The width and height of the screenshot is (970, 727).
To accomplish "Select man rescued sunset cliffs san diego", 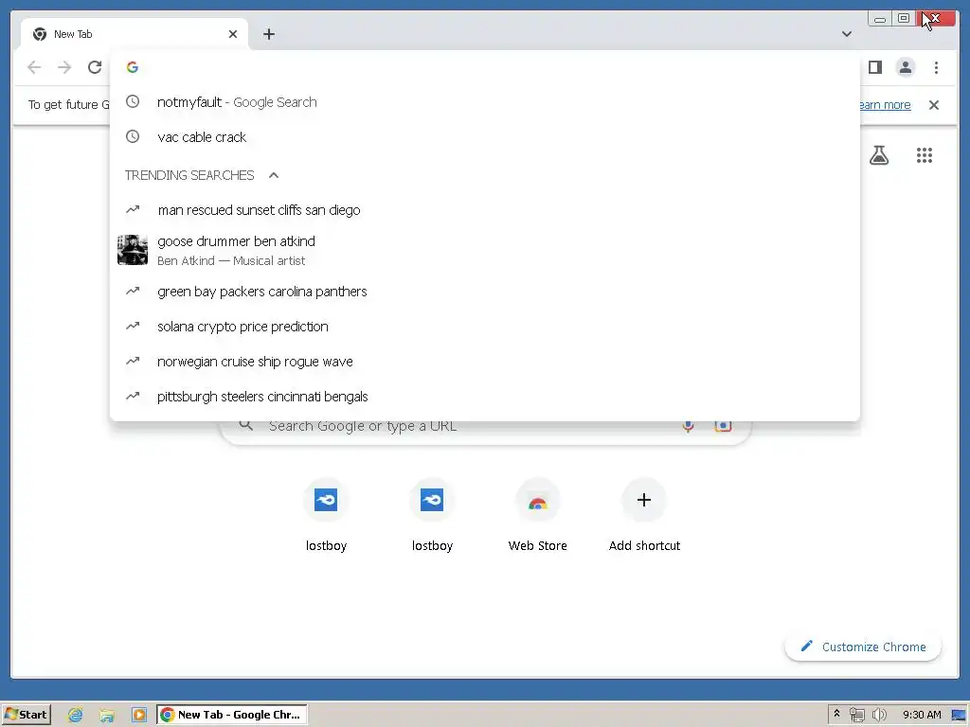I will pyautogui.click(x=484, y=210).
